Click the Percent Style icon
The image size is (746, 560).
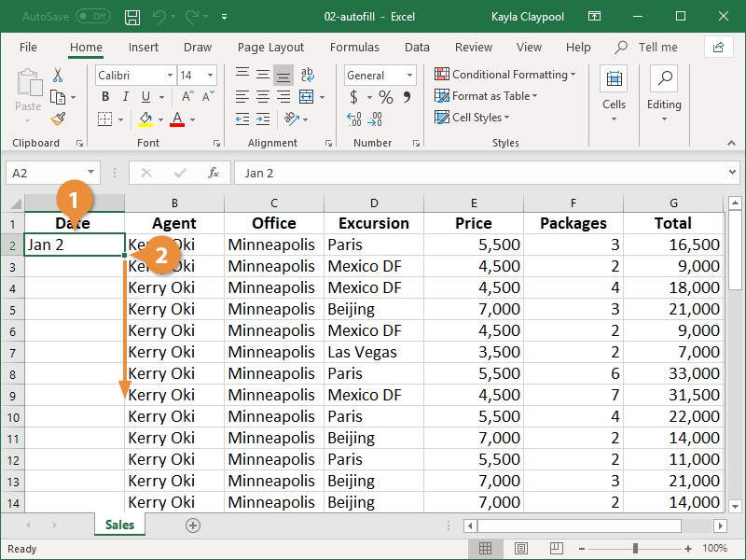click(385, 97)
